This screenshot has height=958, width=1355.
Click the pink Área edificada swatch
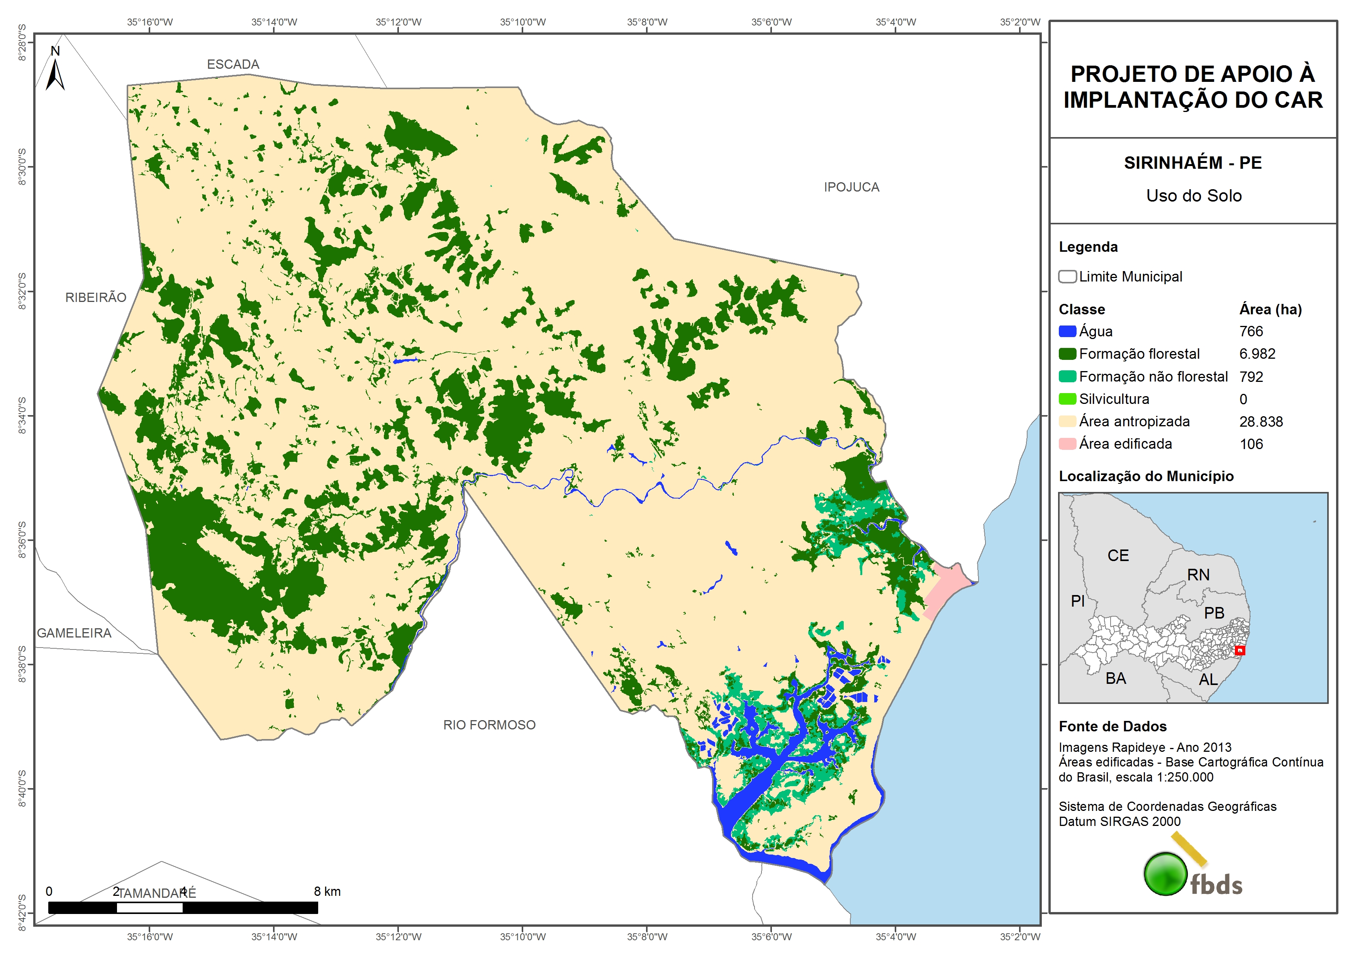click(1067, 444)
